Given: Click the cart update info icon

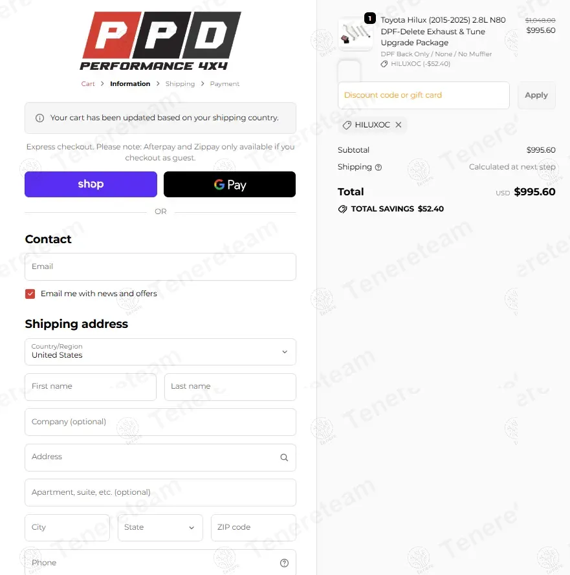Looking at the screenshot, I should click(39, 118).
